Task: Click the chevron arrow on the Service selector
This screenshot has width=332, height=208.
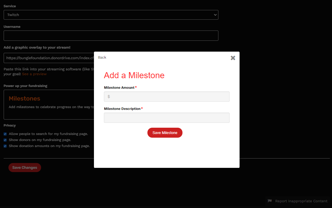Action: pyautogui.click(x=215, y=14)
